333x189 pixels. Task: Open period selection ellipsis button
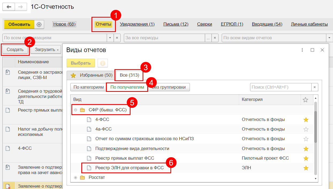coord(208,38)
